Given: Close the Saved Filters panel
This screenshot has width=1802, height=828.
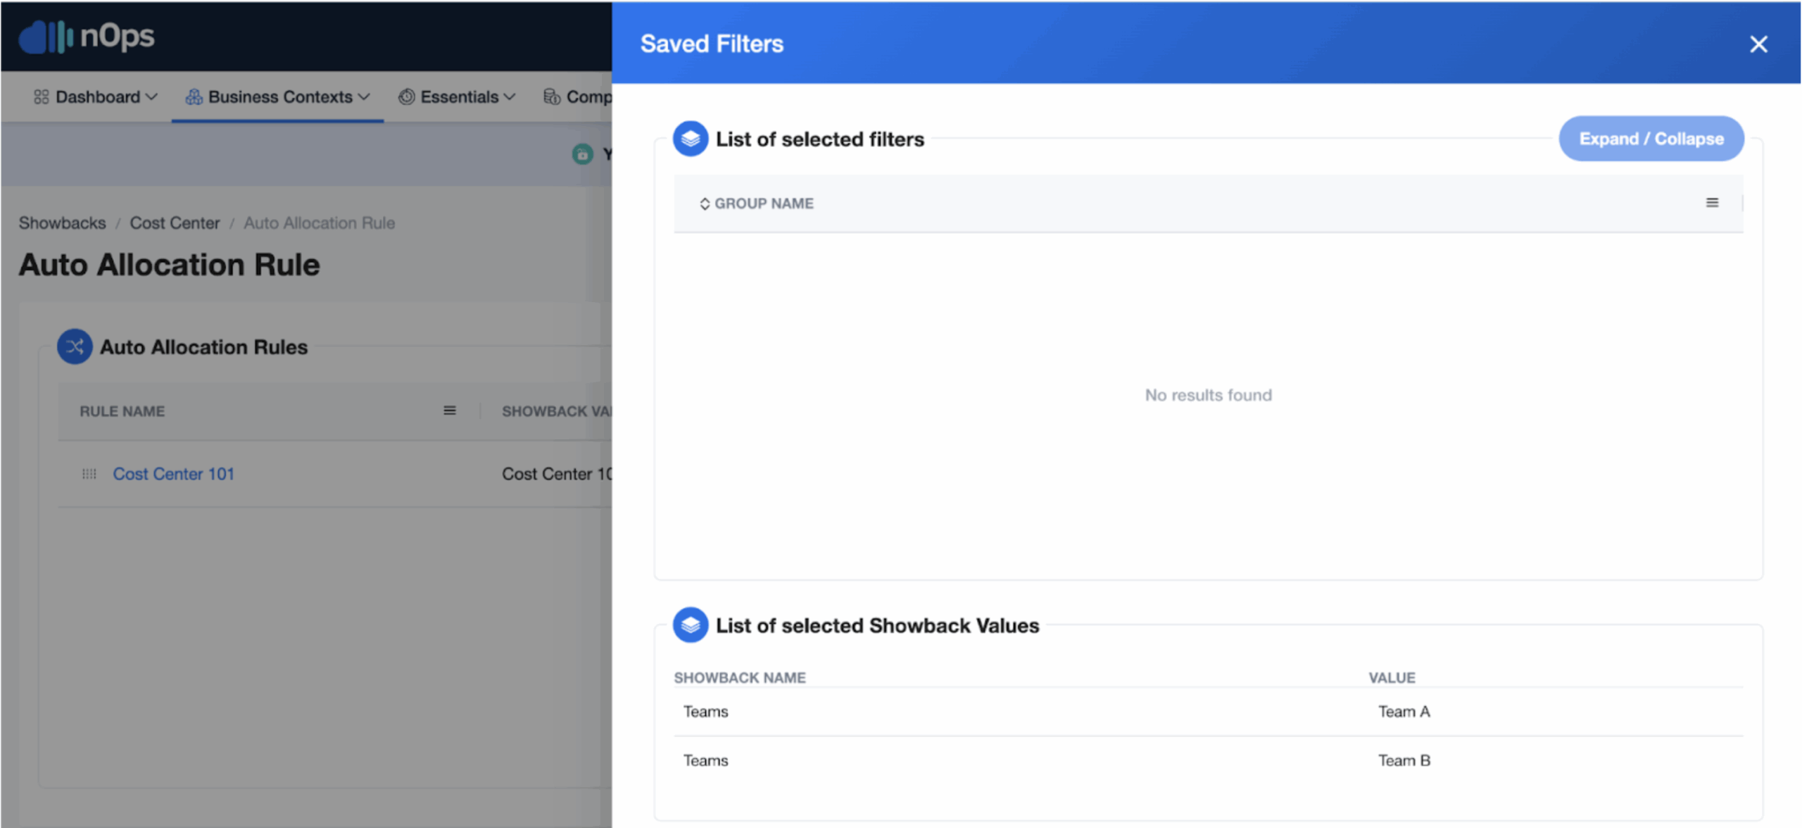Looking at the screenshot, I should click(x=1758, y=44).
